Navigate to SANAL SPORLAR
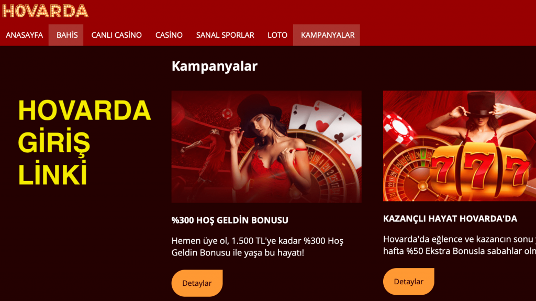Image resolution: width=536 pixels, height=301 pixels. 225,35
